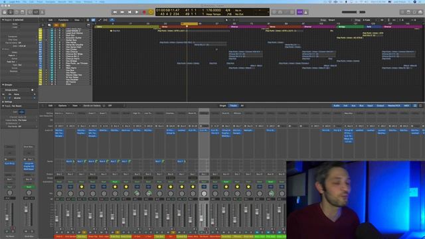Toggle the MIDI channel filter button
Screen dimensions: 425x239
406,106
